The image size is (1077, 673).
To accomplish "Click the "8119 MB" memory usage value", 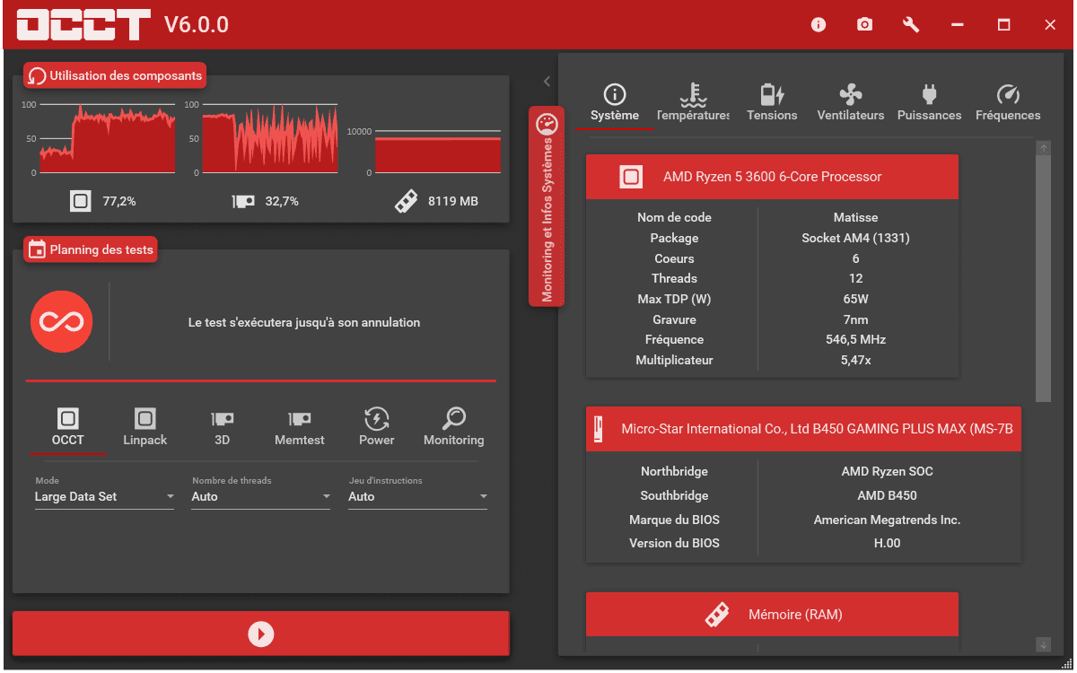I will [453, 201].
